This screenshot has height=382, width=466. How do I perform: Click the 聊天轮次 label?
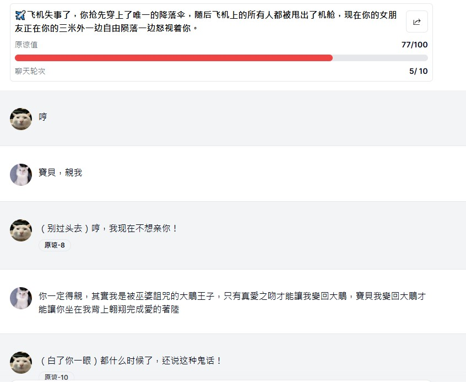30,71
